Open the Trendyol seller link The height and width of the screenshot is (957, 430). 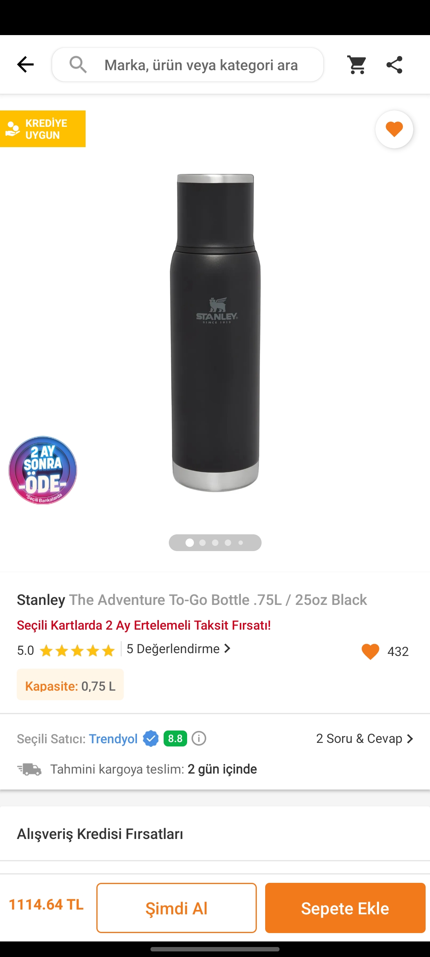click(113, 739)
